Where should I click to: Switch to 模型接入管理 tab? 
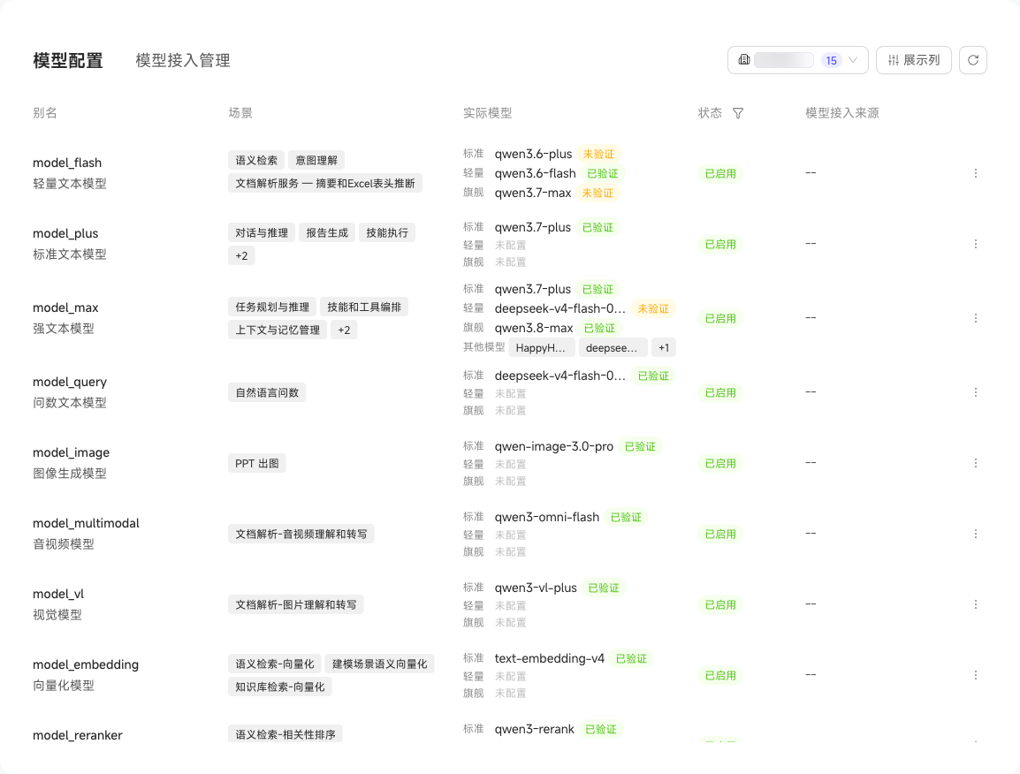pos(183,60)
